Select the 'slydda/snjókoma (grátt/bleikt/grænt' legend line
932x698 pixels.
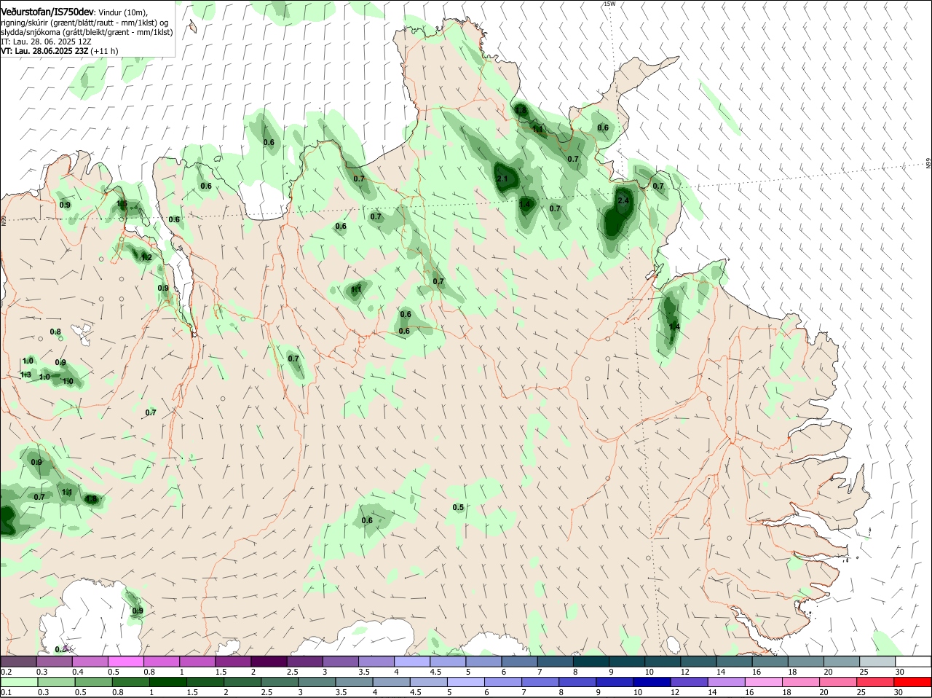click(x=87, y=32)
